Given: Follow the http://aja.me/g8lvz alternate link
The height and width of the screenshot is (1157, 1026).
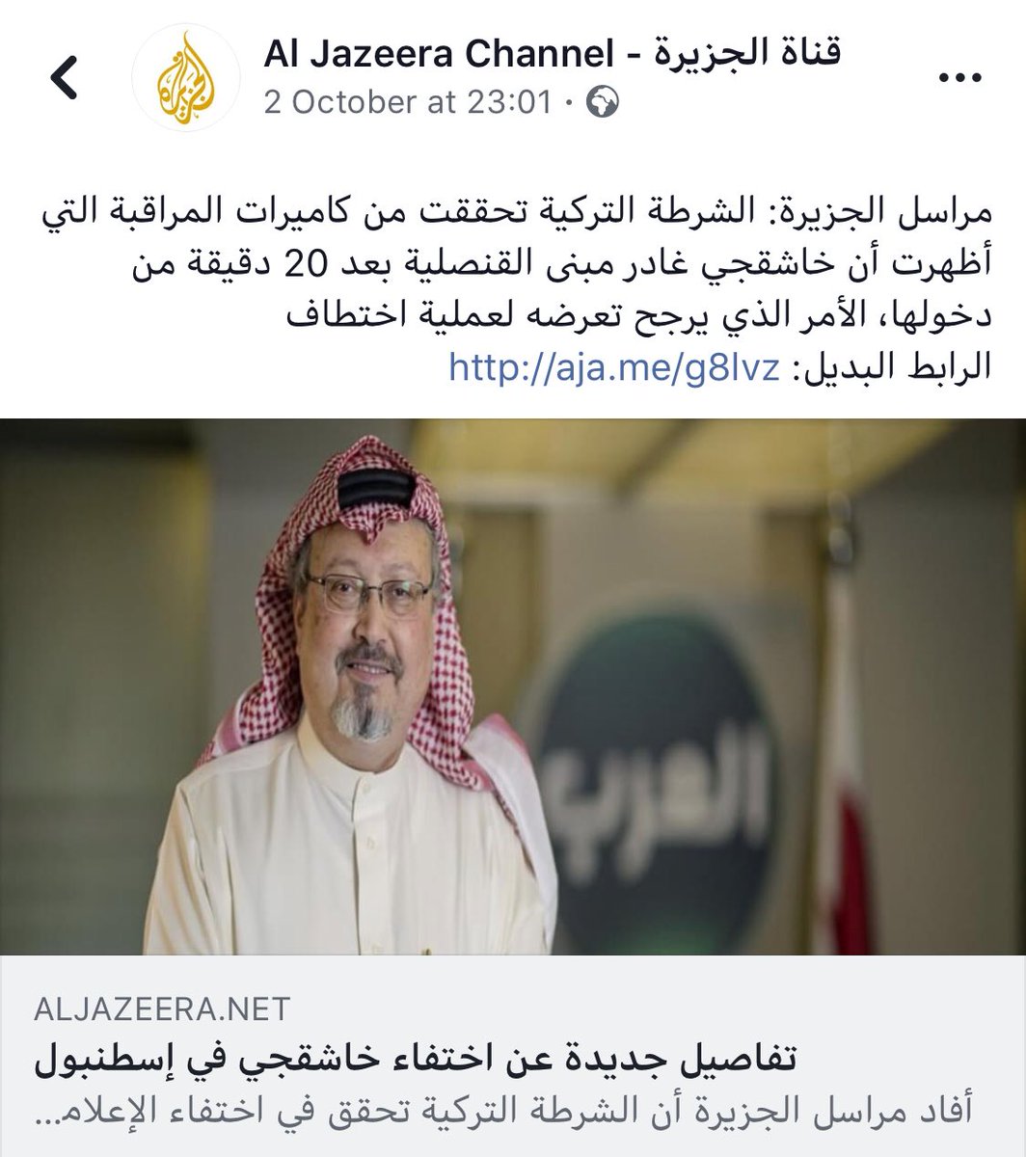Looking at the screenshot, I should click(613, 367).
